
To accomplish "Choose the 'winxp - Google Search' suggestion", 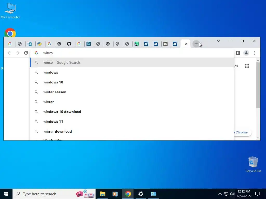I will pos(132,62).
